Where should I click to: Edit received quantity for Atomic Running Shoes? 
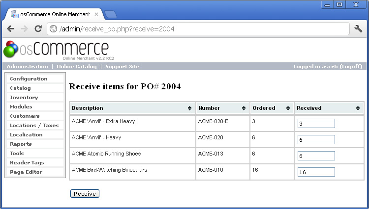click(x=316, y=156)
